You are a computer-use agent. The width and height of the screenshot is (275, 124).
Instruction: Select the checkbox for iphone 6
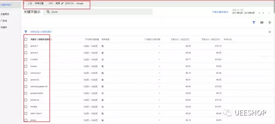point(26,53)
